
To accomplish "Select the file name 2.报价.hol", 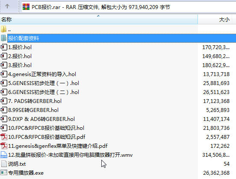I will (20, 56).
